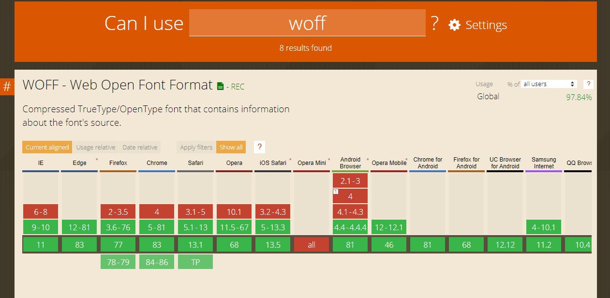This screenshot has height=298, width=610.
Task: Click the future Chrome 84-86 cell
Action: [x=157, y=262]
